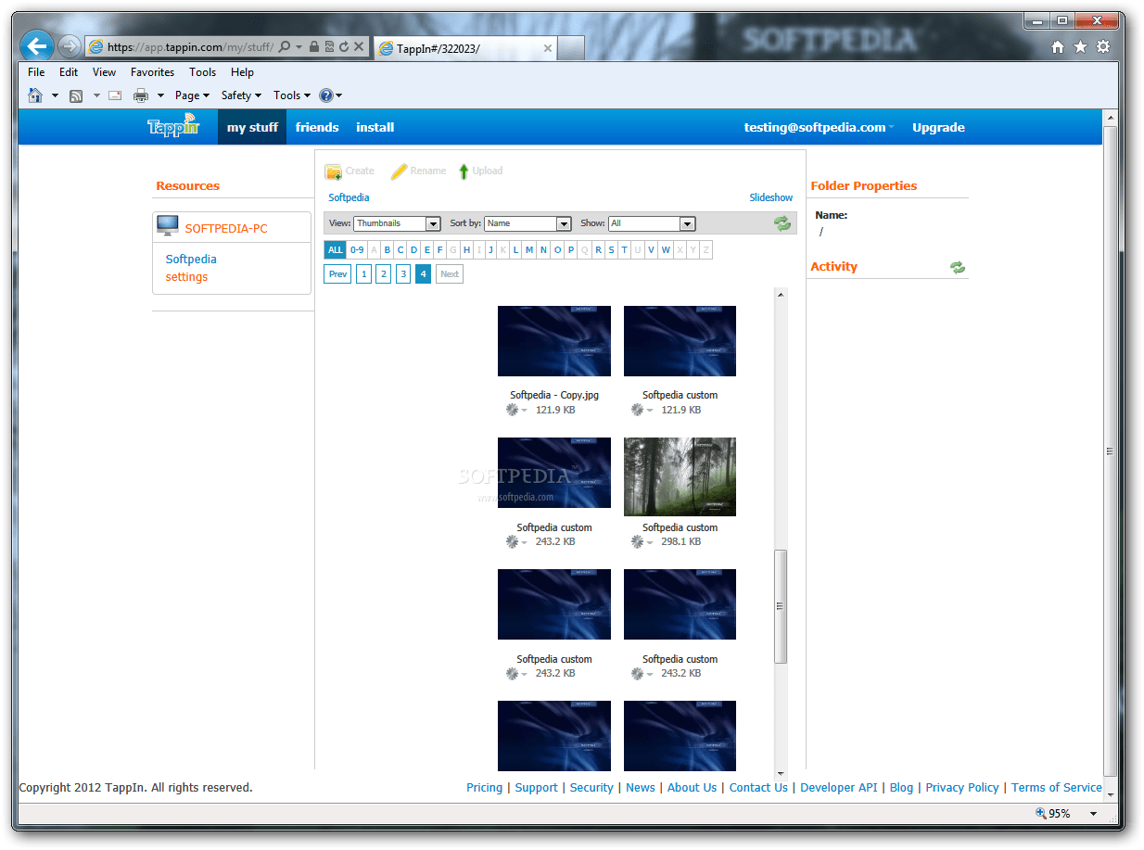Click the Create folder icon
The width and height of the screenshot is (1144, 850).
333,171
